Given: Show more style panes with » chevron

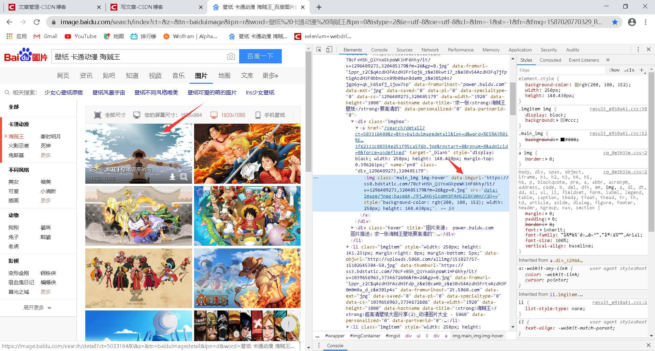Looking at the screenshot, I should pos(608,60).
